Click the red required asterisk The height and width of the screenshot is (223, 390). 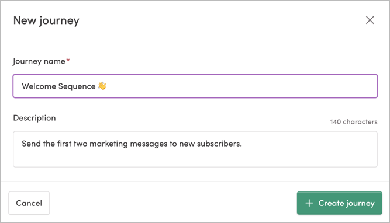tap(68, 60)
